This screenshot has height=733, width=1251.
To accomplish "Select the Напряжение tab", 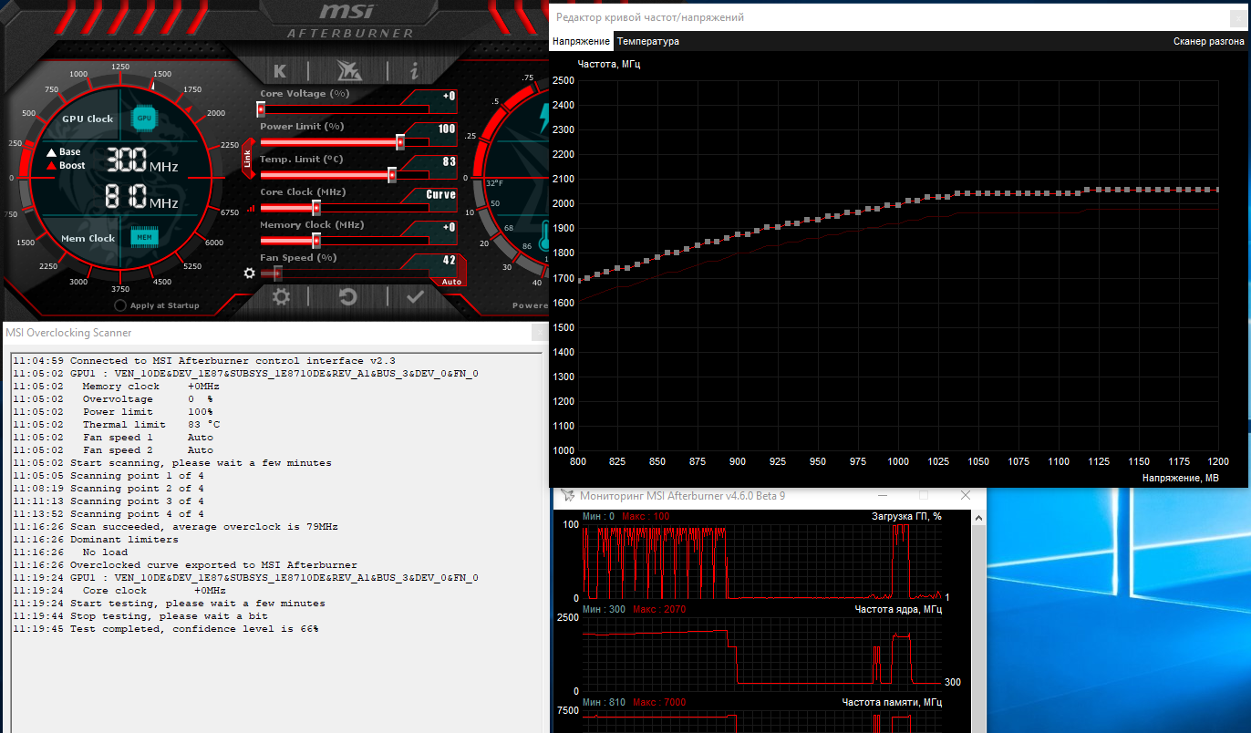I will point(581,41).
